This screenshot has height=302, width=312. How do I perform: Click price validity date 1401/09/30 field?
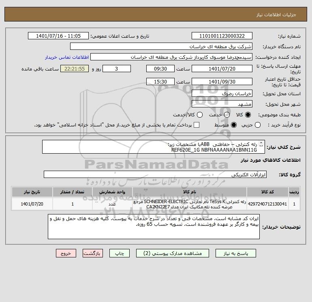tap(222, 81)
